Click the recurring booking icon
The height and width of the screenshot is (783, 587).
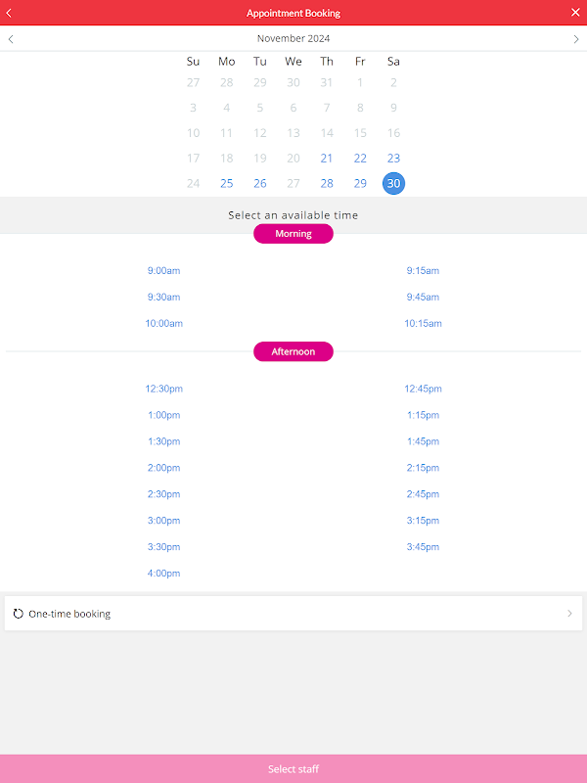(18, 614)
